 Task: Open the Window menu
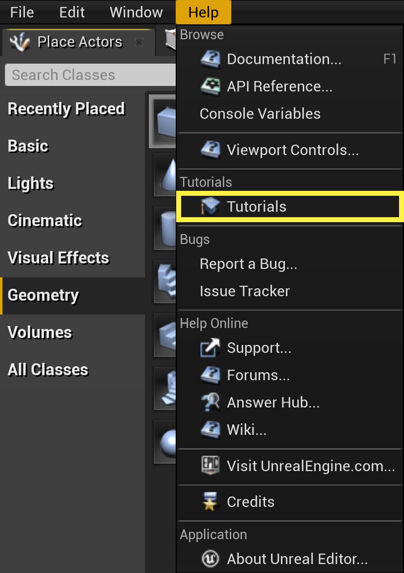135,12
